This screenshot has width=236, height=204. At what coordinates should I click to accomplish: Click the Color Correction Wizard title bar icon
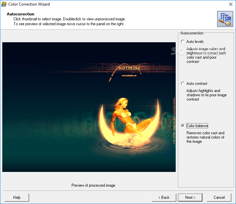(x=4, y=4)
